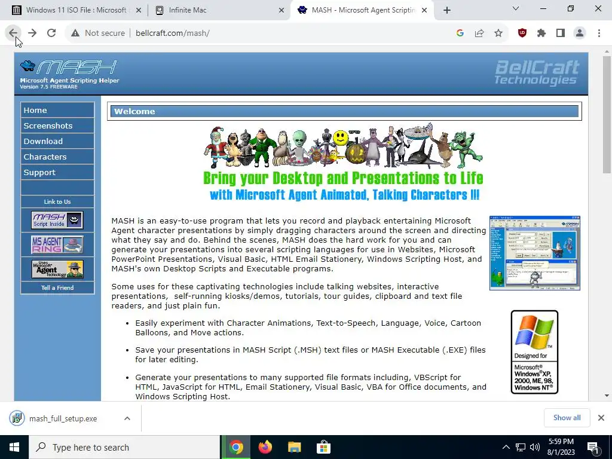Click Show all downloads
The height and width of the screenshot is (459, 612).
point(567,418)
